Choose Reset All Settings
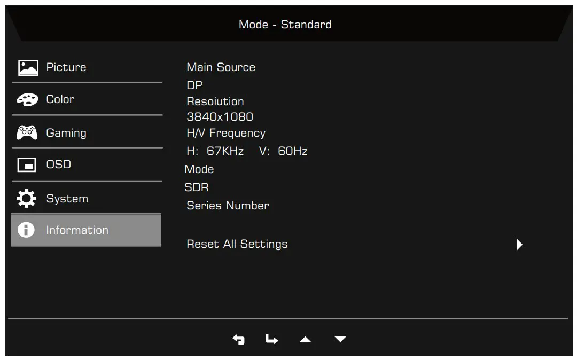 click(x=237, y=245)
